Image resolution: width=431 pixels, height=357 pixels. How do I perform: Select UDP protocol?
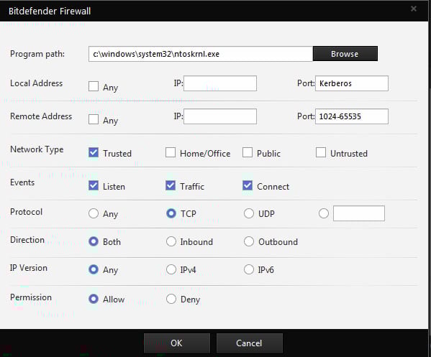click(249, 213)
